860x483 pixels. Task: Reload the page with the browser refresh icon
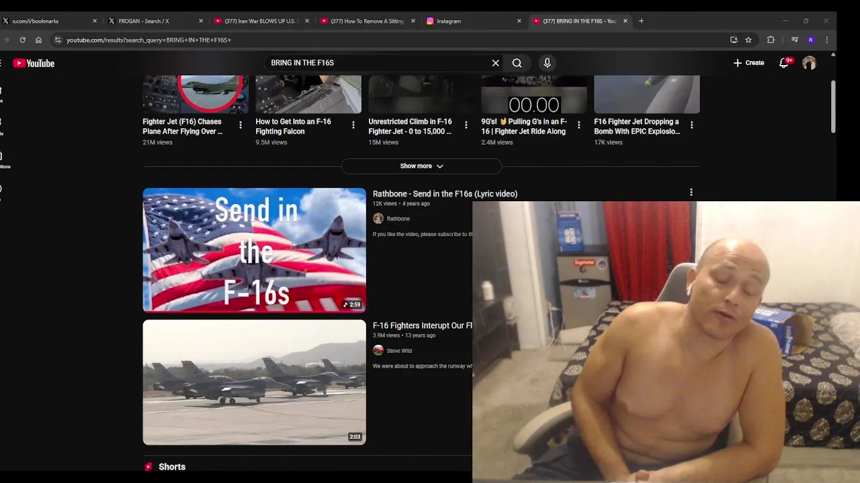[22, 40]
